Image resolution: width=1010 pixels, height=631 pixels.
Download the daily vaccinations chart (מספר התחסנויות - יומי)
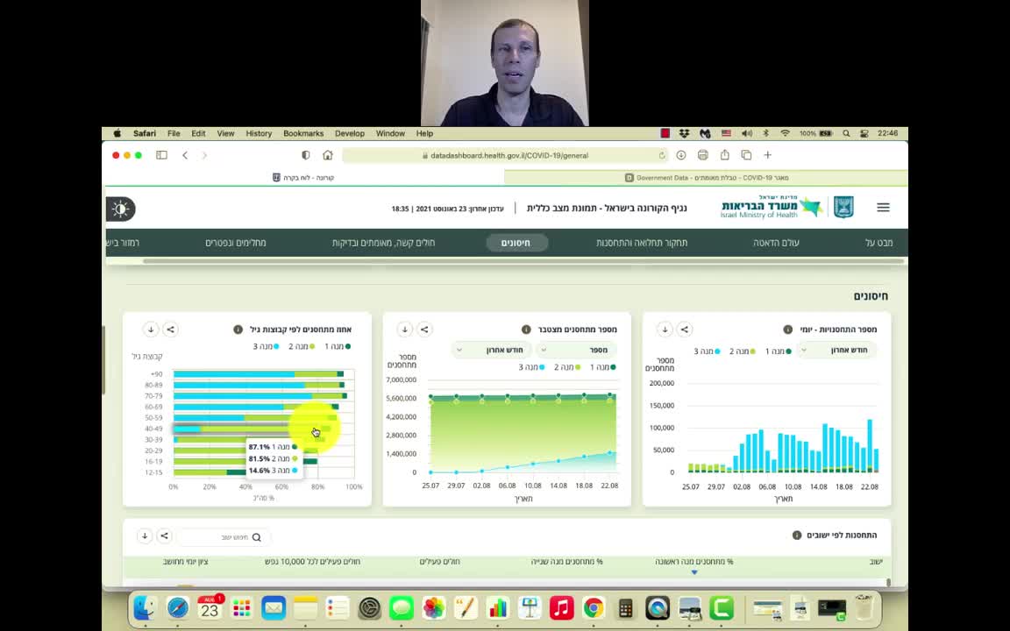[665, 329]
